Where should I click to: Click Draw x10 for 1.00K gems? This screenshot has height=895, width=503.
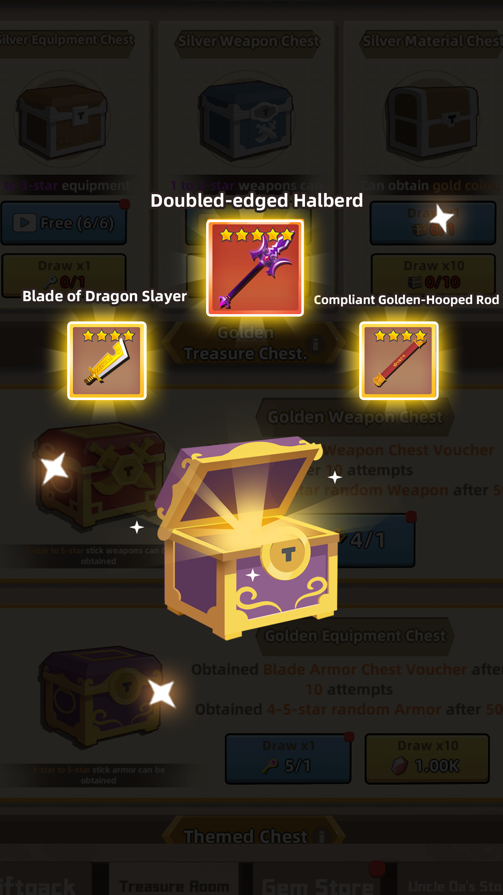point(427,758)
